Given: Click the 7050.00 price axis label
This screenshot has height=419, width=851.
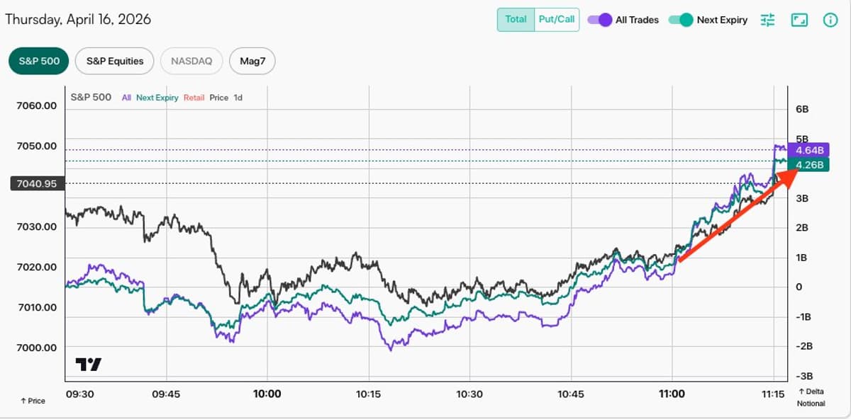Looking at the screenshot, I should coord(36,146).
